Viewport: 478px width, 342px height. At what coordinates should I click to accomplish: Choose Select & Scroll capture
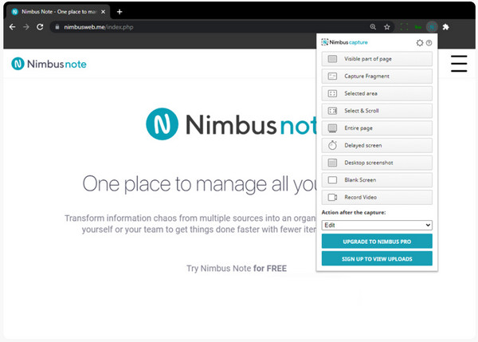(377, 111)
